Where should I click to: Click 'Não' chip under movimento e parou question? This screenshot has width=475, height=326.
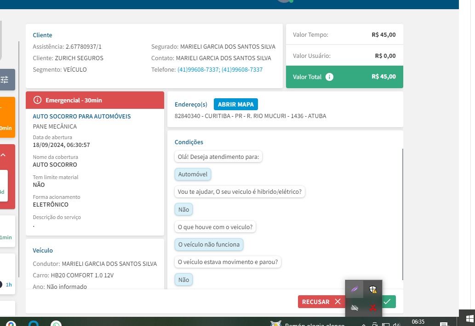coord(183,280)
